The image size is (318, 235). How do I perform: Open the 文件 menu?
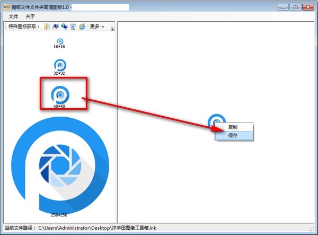(13, 16)
